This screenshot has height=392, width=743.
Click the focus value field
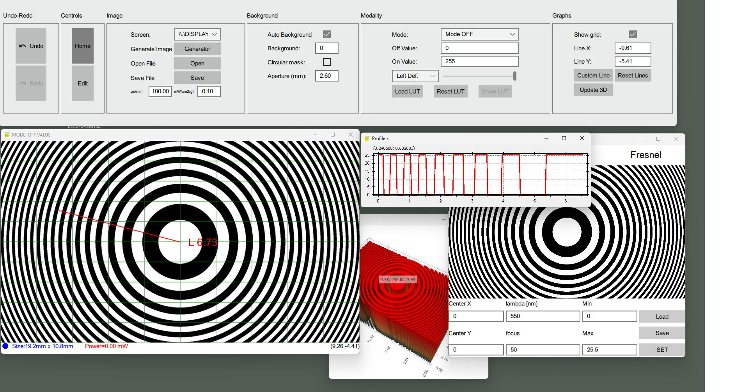543,349
